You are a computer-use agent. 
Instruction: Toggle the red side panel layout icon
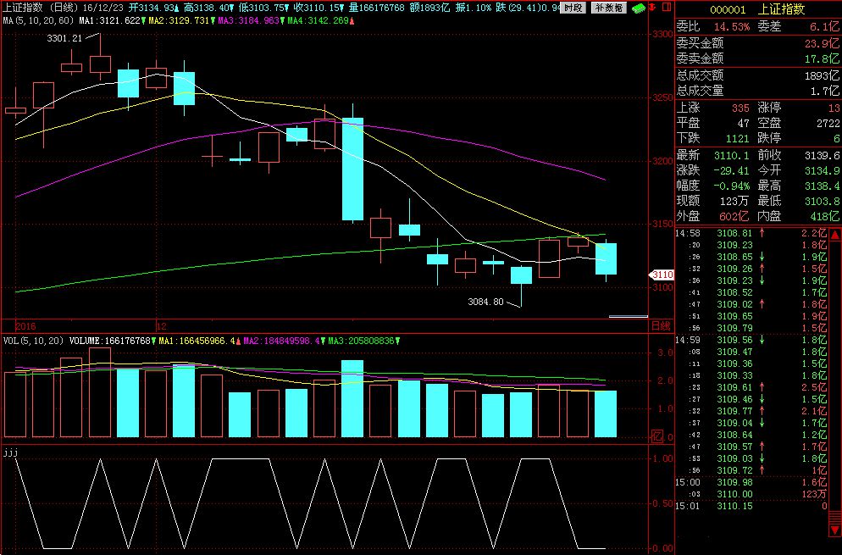pos(665,8)
